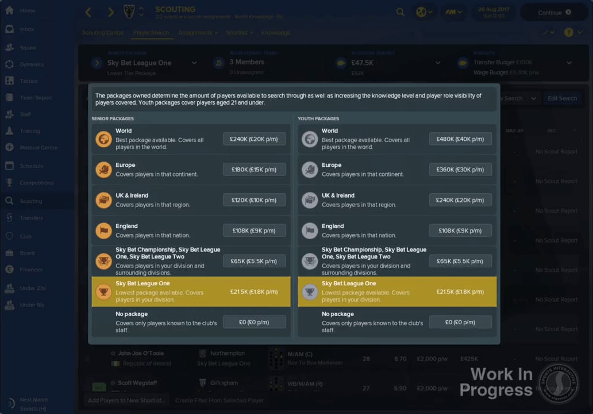Viewport: 593px width, 414px height.
Task: Click the Edit Search button
Action: point(563,98)
